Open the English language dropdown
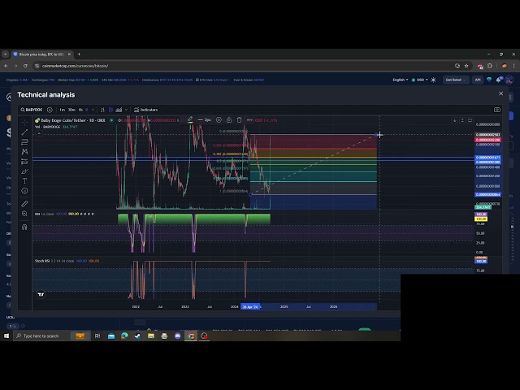 coord(401,80)
